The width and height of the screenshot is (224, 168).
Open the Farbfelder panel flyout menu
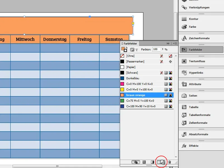tap(175, 43)
